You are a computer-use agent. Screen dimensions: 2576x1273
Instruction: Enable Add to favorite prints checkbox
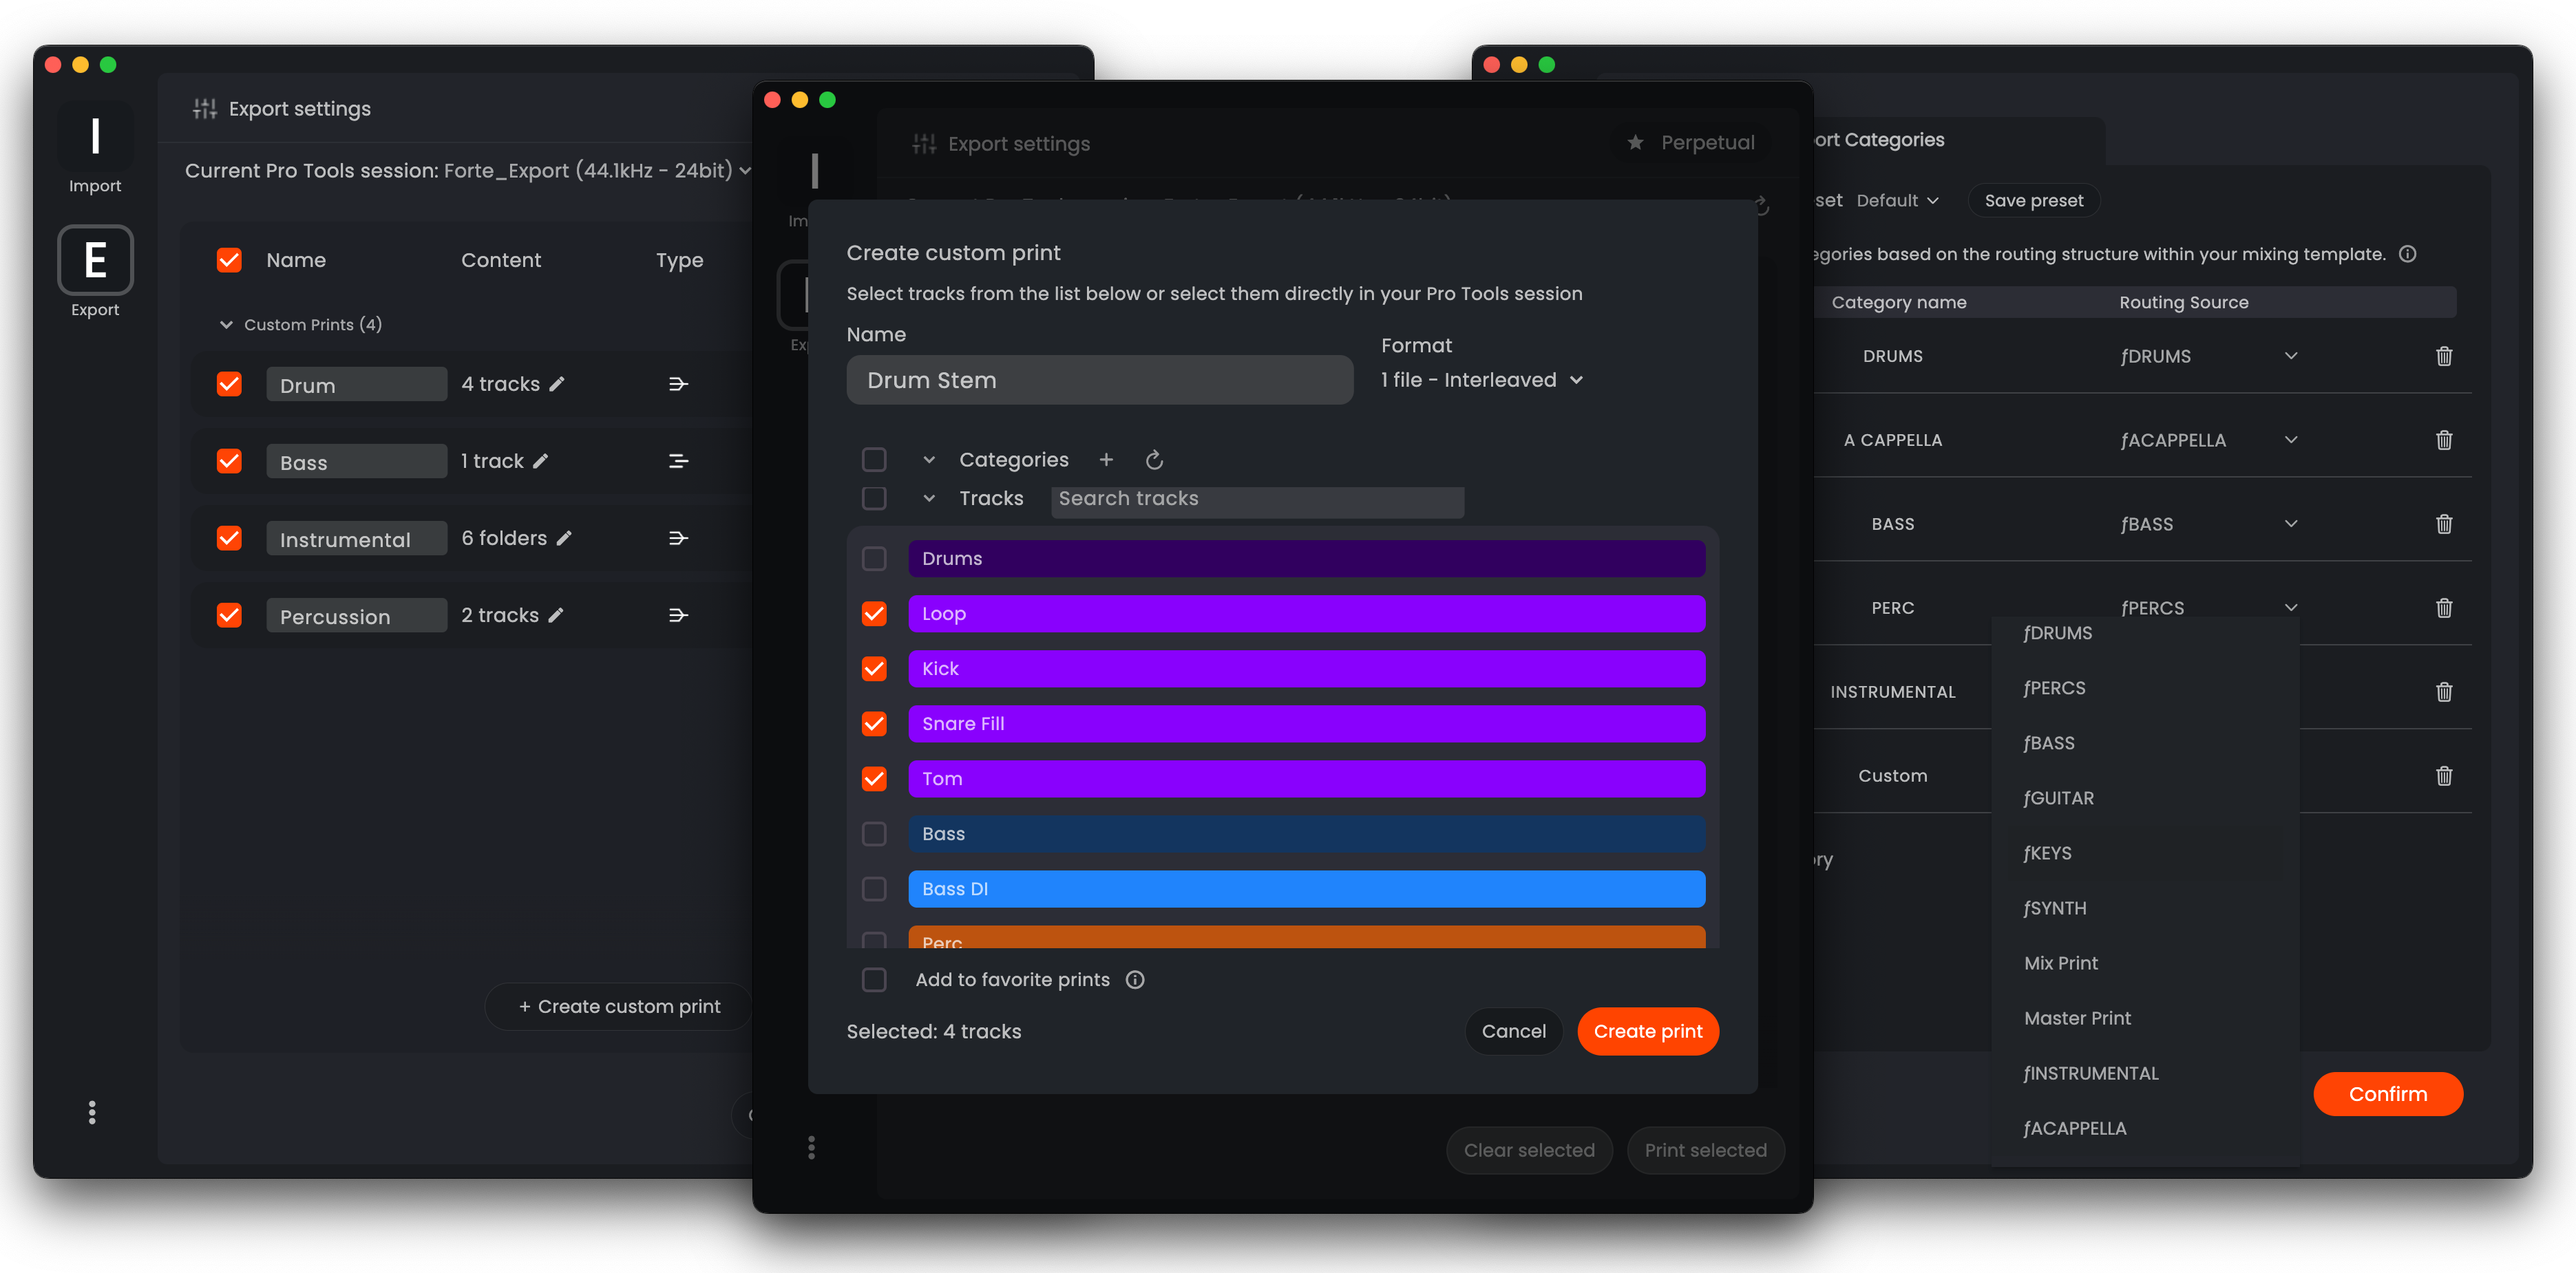pos(874,979)
